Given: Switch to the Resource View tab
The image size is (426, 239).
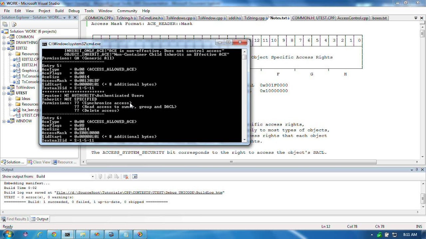Looking at the screenshot, I should tap(65, 162).
